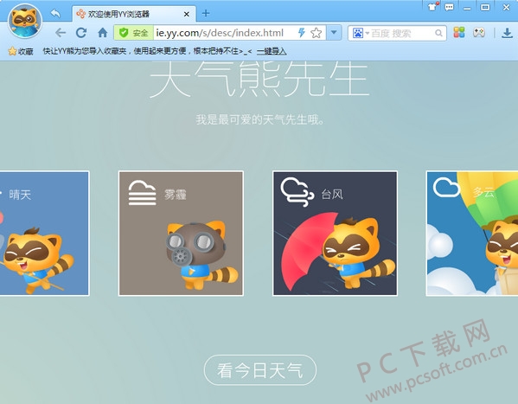Open the skin shirt icon

432,7
